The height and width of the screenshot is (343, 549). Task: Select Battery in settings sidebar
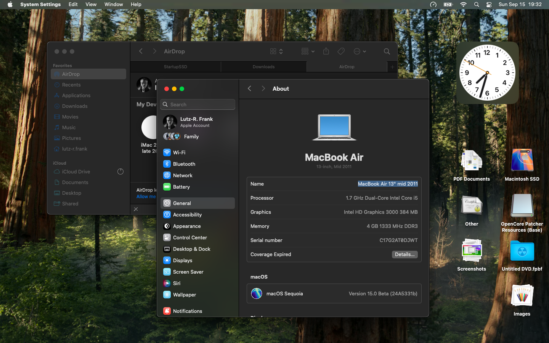(181, 187)
